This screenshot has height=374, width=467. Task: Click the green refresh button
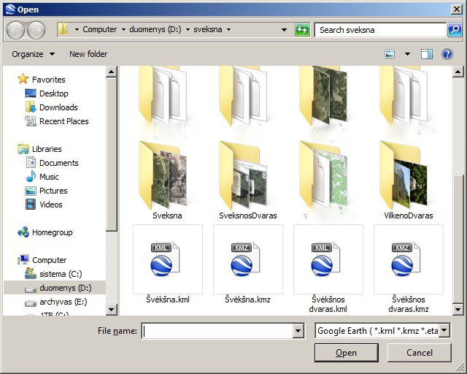(x=302, y=30)
